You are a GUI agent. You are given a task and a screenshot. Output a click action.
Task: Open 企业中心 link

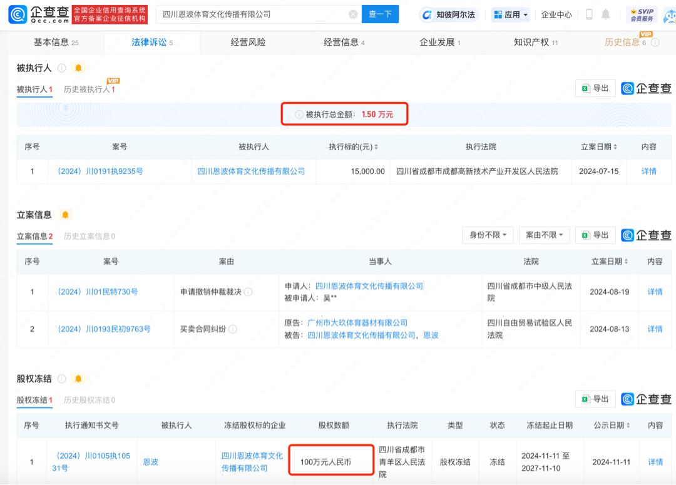tap(556, 14)
